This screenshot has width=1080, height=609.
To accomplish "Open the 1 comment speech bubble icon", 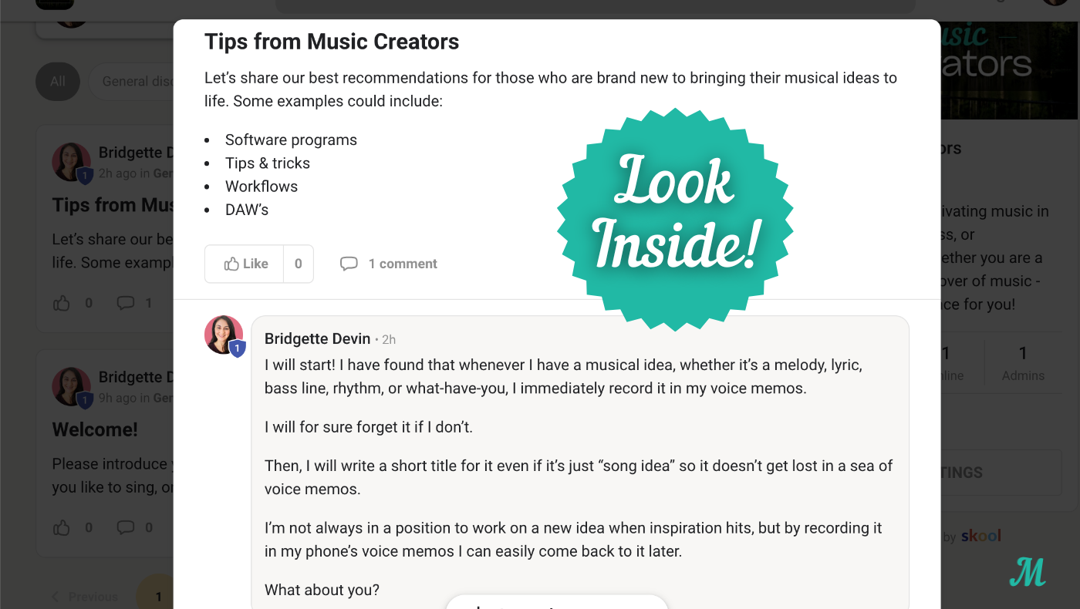I will tap(349, 264).
